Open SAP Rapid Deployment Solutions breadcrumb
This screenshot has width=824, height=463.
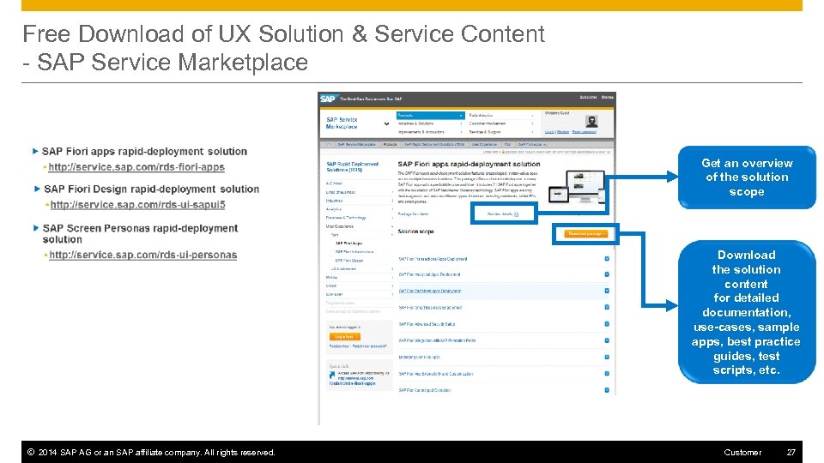click(x=434, y=144)
